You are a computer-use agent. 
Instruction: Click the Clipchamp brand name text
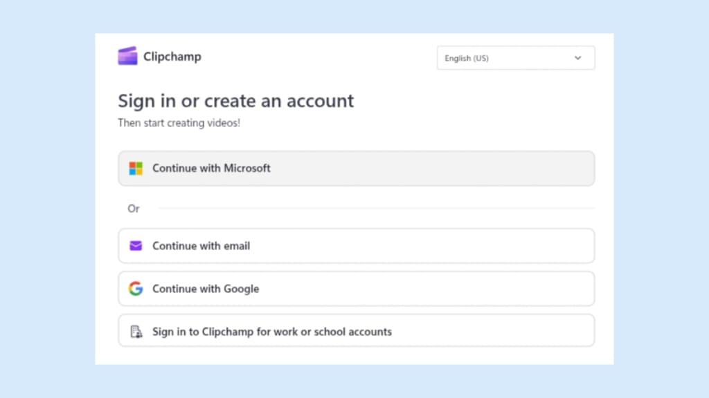pos(172,57)
